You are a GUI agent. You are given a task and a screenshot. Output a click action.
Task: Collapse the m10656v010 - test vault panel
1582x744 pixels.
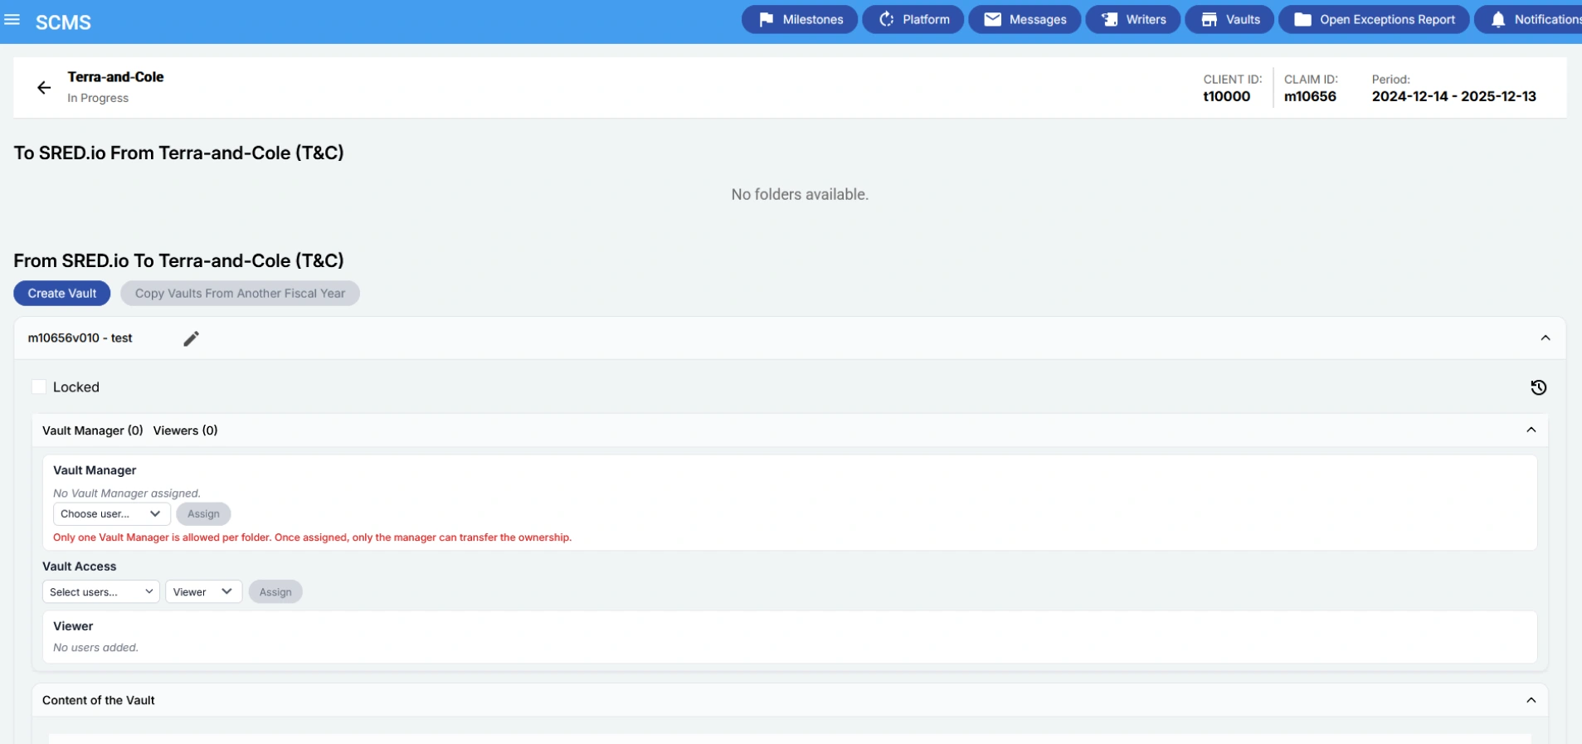(1545, 338)
